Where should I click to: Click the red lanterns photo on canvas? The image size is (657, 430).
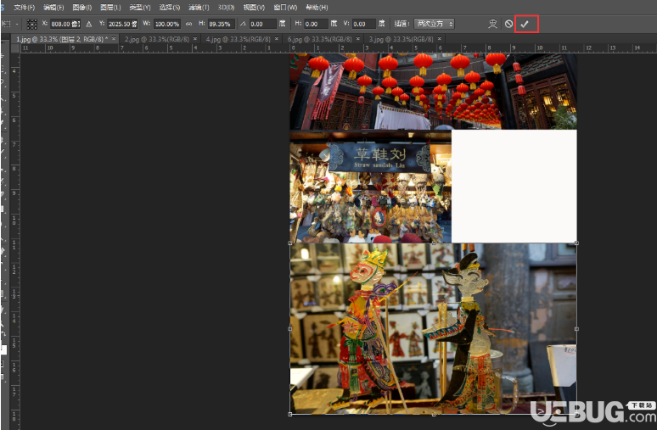(x=433, y=92)
